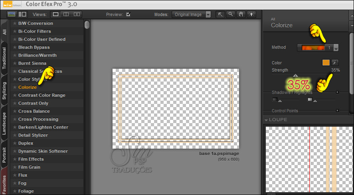Favorite the Bi-Color Filters star
Image resolution: width=354 pixels, height=195 pixels.
click(15, 31)
